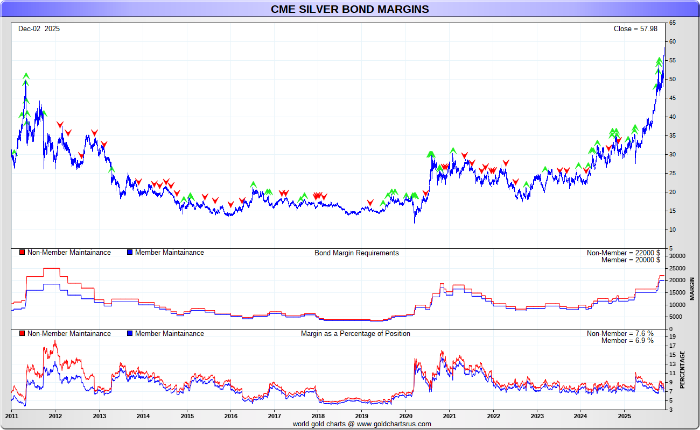The image size is (700, 430).
Task: Click the red margin-cut arrow in mid-2022
Action: (515, 182)
